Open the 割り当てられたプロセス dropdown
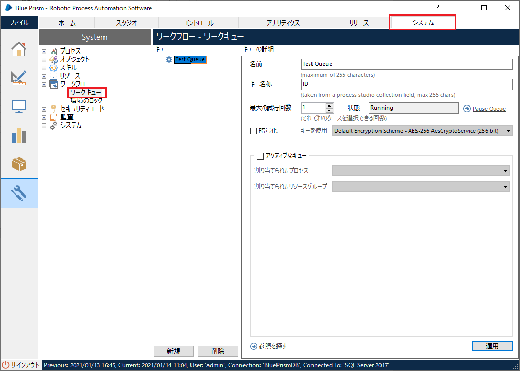The height and width of the screenshot is (371, 520). (x=421, y=171)
